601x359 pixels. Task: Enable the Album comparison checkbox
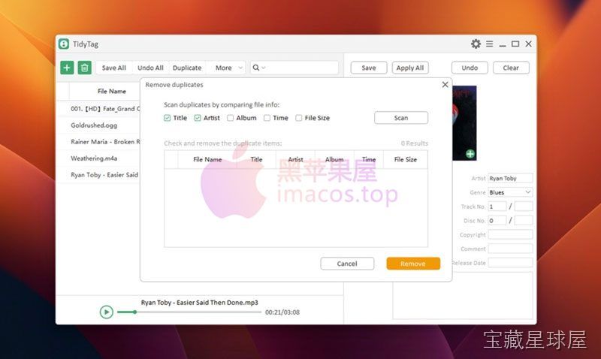[230, 118]
